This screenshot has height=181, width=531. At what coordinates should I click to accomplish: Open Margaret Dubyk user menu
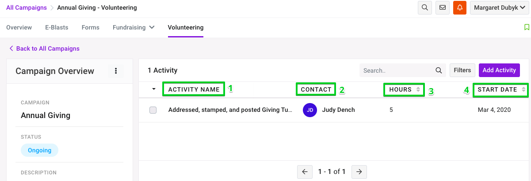coord(500,7)
